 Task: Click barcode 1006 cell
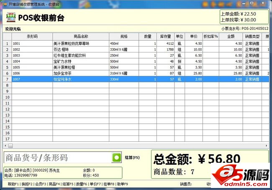pos(32,73)
